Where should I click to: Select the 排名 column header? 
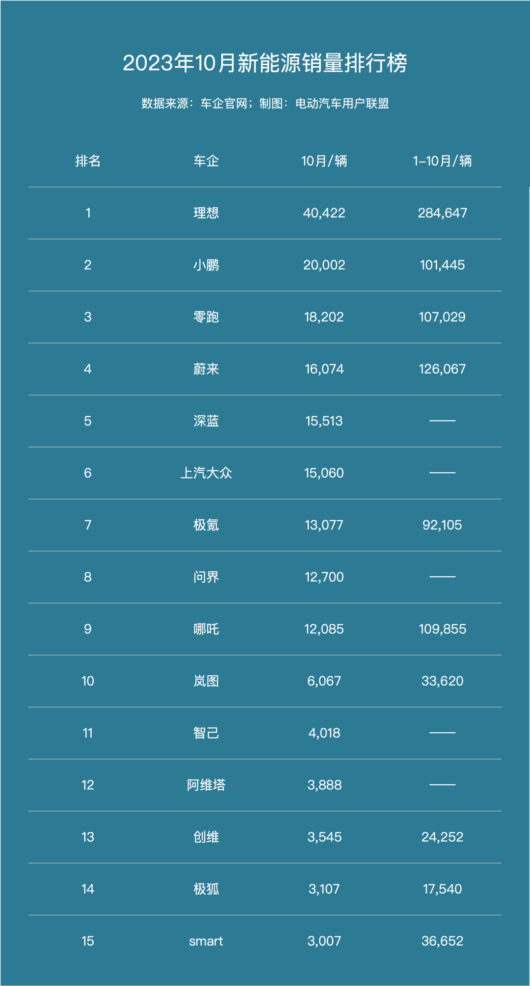coord(88,161)
